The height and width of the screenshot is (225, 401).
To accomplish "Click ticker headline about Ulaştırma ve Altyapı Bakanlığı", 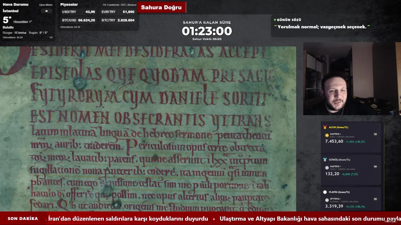I will (x=310, y=219).
